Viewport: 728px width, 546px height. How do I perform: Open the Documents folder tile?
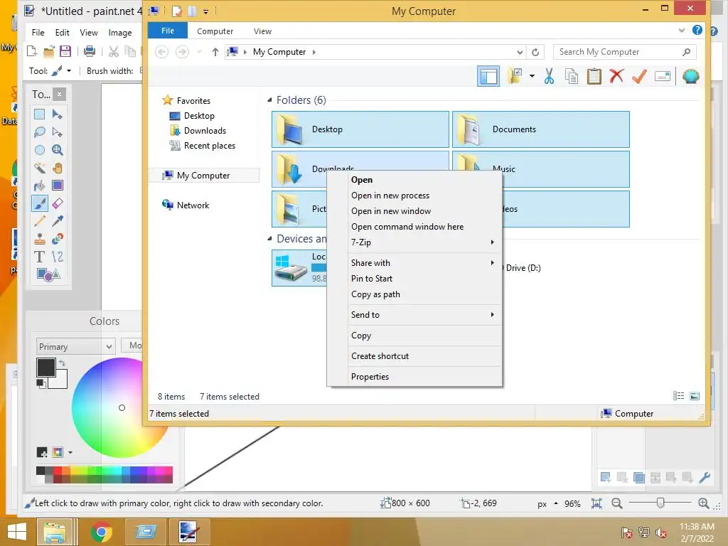pyautogui.click(x=541, y=129)
